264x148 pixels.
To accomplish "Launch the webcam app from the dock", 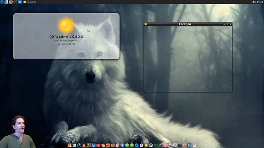I will [x=170, y=145].
